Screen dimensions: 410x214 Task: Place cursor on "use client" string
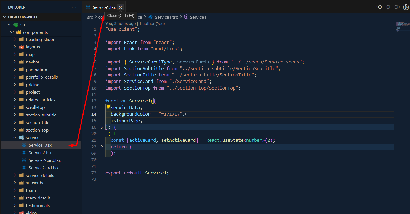pyautogui.click(x=121, y=29)
